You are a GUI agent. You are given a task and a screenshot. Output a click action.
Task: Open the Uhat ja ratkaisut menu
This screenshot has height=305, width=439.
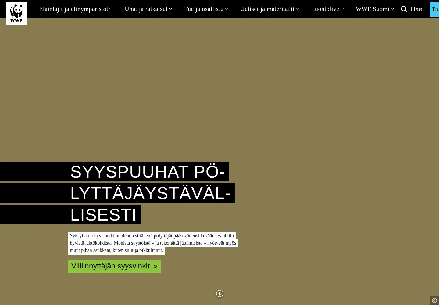[146, 9]
